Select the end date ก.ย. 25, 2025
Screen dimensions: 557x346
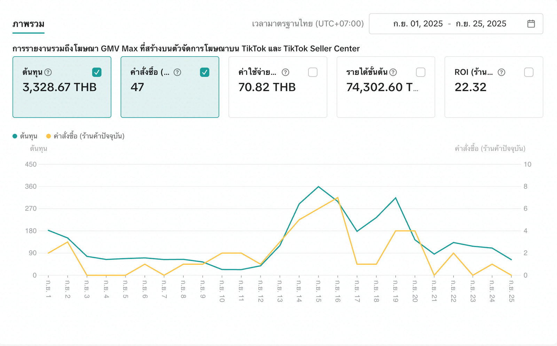coord(481,24)
